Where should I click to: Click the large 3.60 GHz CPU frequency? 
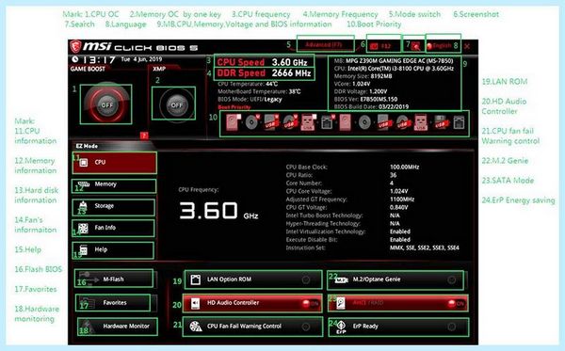pos(218,211)
